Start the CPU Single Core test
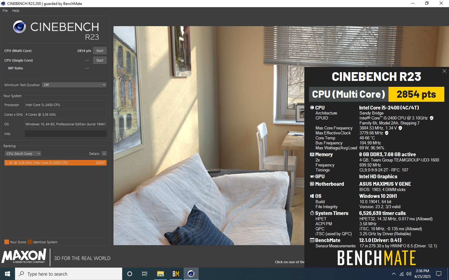Viewport: 449px width, 280px height. [100, 60]
